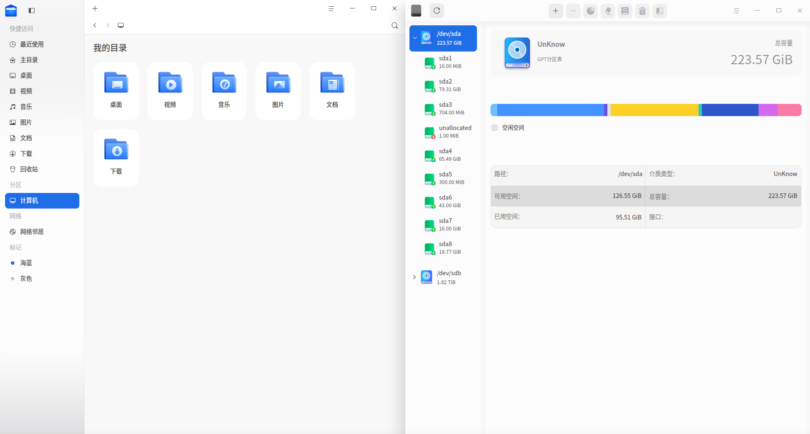
Task: Select the sda8 18.77 GiB partition
Action: coord(443,248)
